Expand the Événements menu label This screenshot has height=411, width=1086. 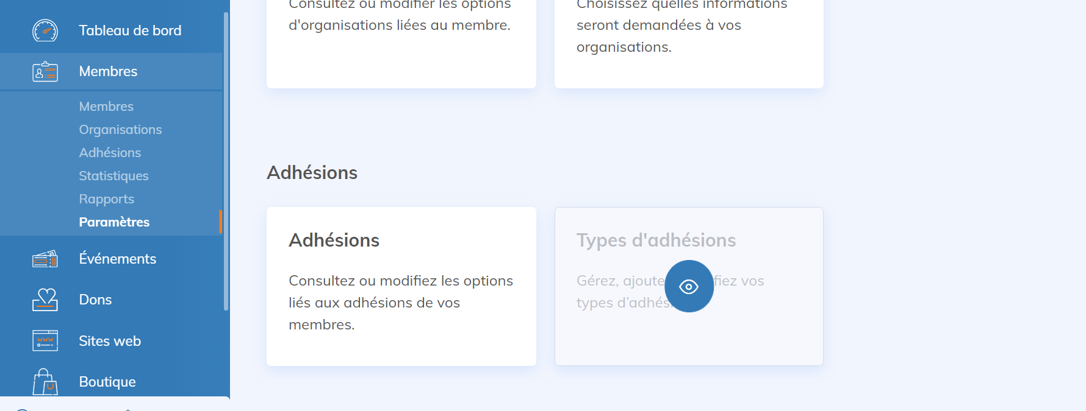(x=117, y=259)
